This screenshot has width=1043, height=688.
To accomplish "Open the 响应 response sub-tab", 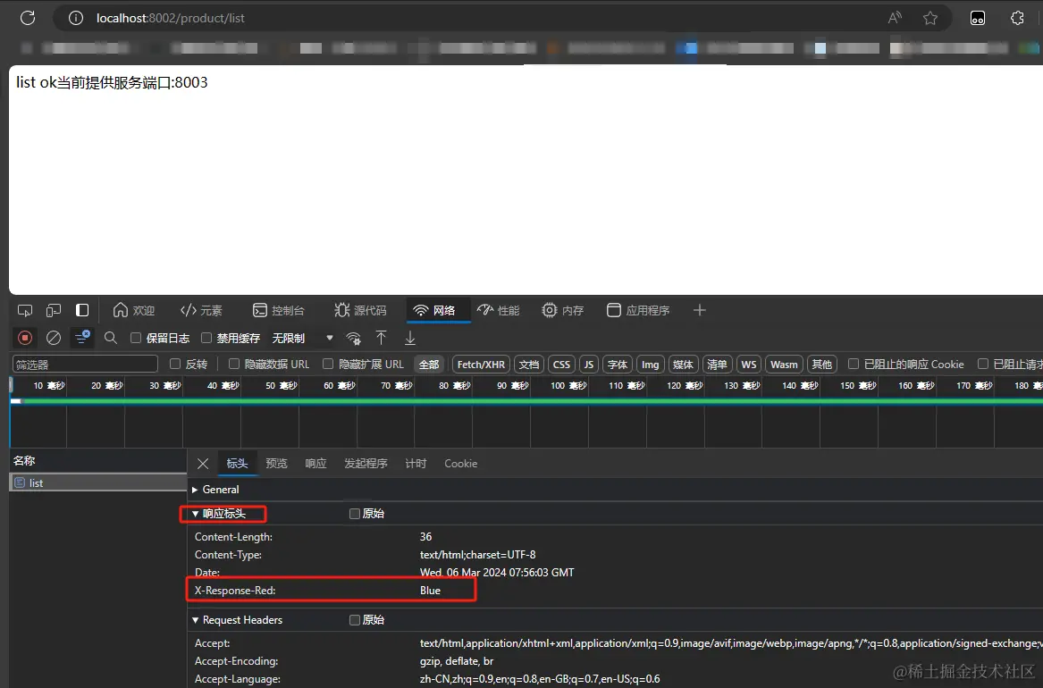I will coord(315,464).
